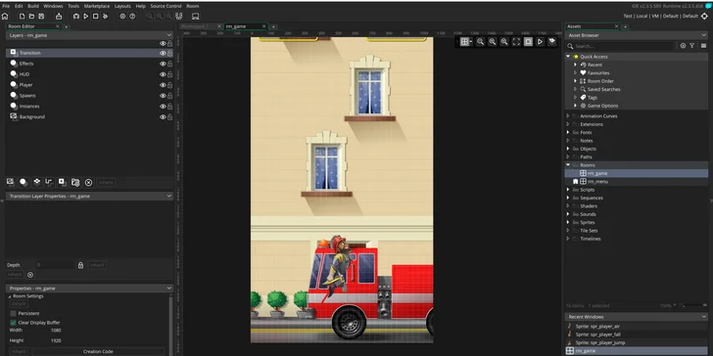Start the debugger from the toolbar
713x356 pixels.
[x=76, y=17]
